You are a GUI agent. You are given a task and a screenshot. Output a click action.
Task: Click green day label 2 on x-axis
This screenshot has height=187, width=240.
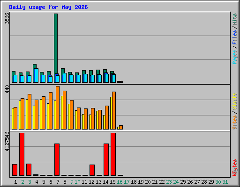[x=22, y=182]
